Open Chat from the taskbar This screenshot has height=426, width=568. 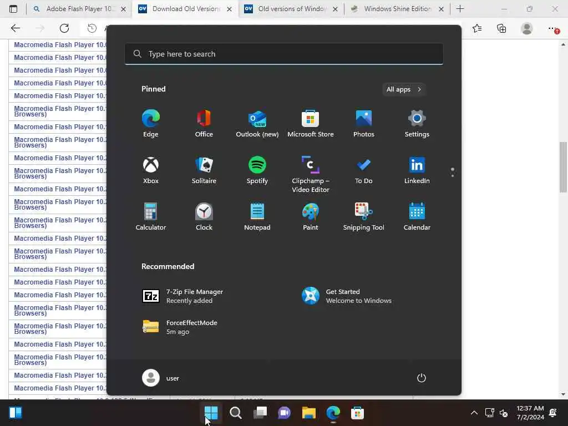tap(285, 413)
